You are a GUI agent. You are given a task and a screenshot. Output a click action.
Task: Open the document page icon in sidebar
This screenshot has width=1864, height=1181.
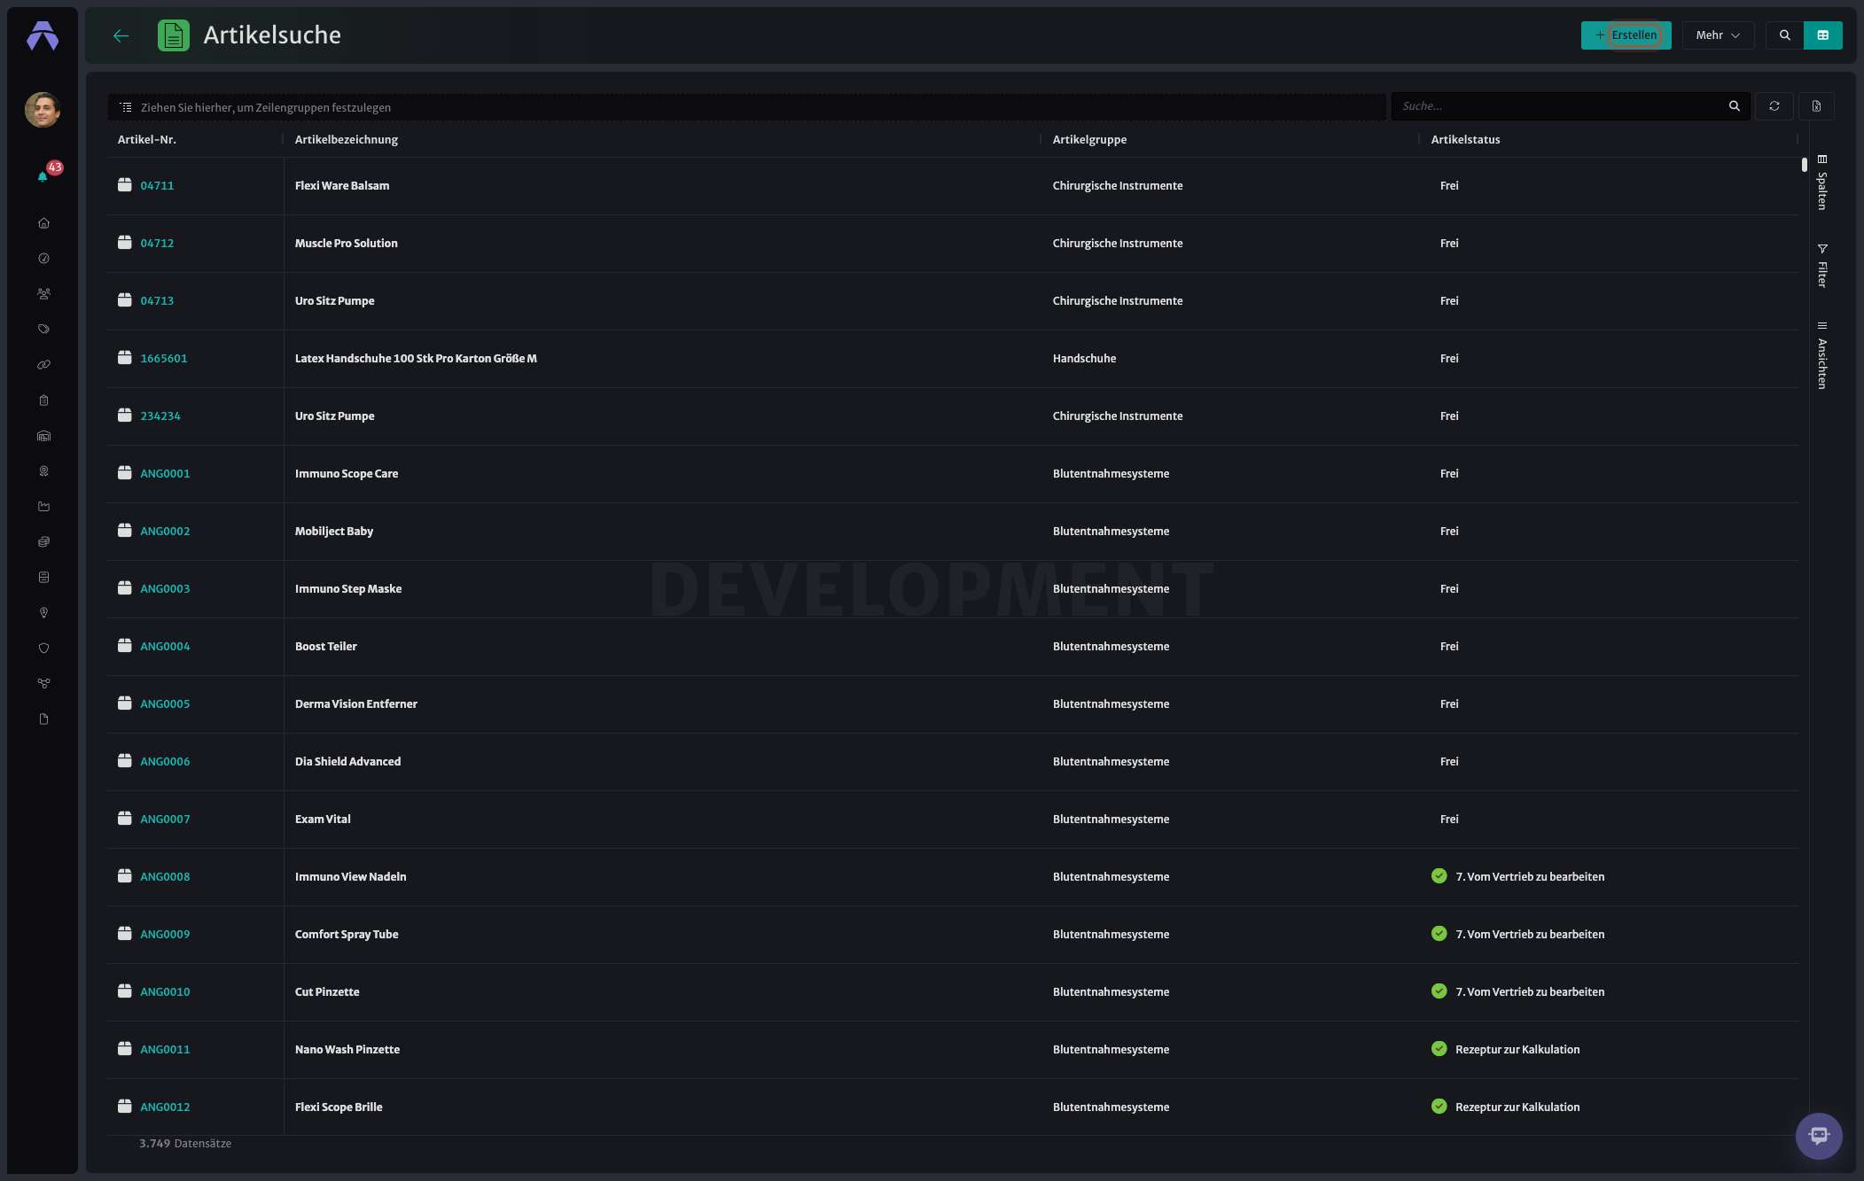pyautogui.click(x=43, y=719)
